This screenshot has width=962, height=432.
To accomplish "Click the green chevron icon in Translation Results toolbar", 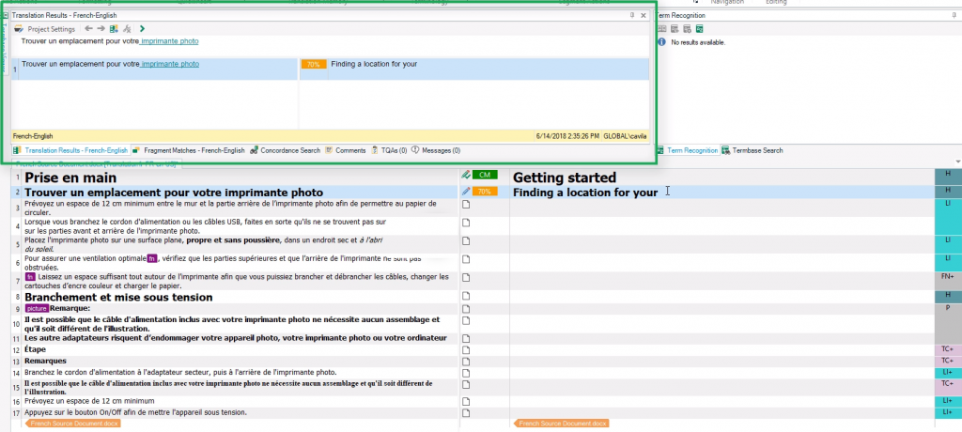I will [x=143, y=28].
